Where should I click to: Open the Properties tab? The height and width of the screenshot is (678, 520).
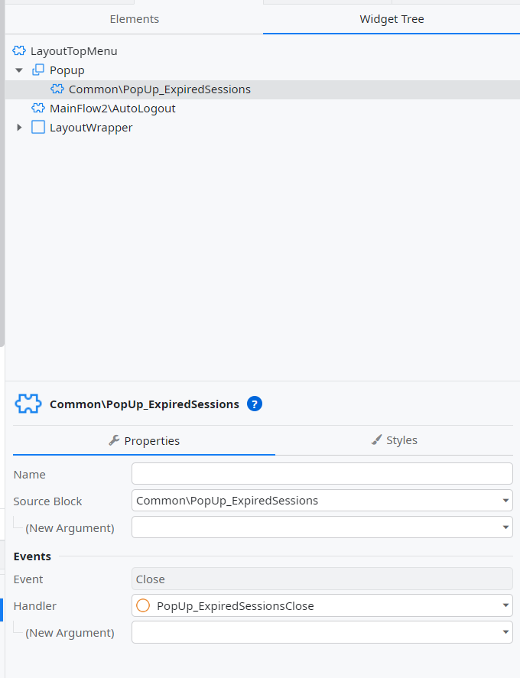click(x=144, y=440)
